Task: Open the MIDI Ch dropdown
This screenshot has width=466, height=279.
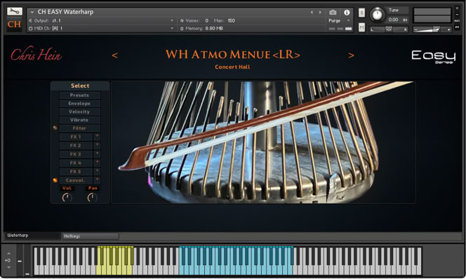Action: 101,28
